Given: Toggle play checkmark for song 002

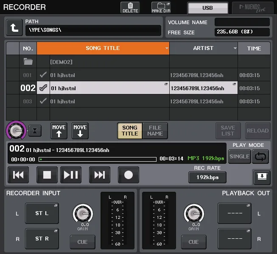Looking at the screenshot, I should (x=43, y=88).
